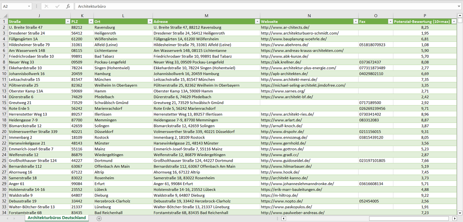Image resolution: width=463 pixels, height=222 pixels.
Task: Click the Enter checkmark icon in formula bar
Action: (x=57, y=6)
